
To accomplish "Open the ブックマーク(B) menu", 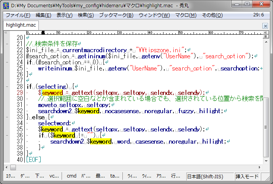I will click(116, 15).
